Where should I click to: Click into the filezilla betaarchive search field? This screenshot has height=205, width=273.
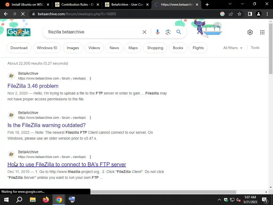coord(94,32)
